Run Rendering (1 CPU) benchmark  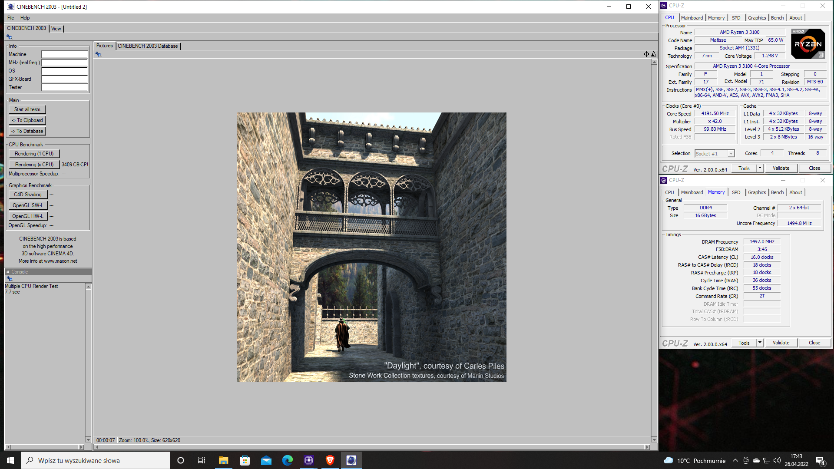[x=34, y=154]
